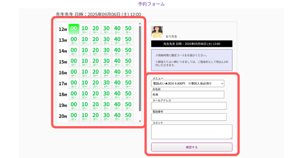Screen dimensions: 304x158
Task: Choose the 16時 20分 time slot
Action: [95, 73]
